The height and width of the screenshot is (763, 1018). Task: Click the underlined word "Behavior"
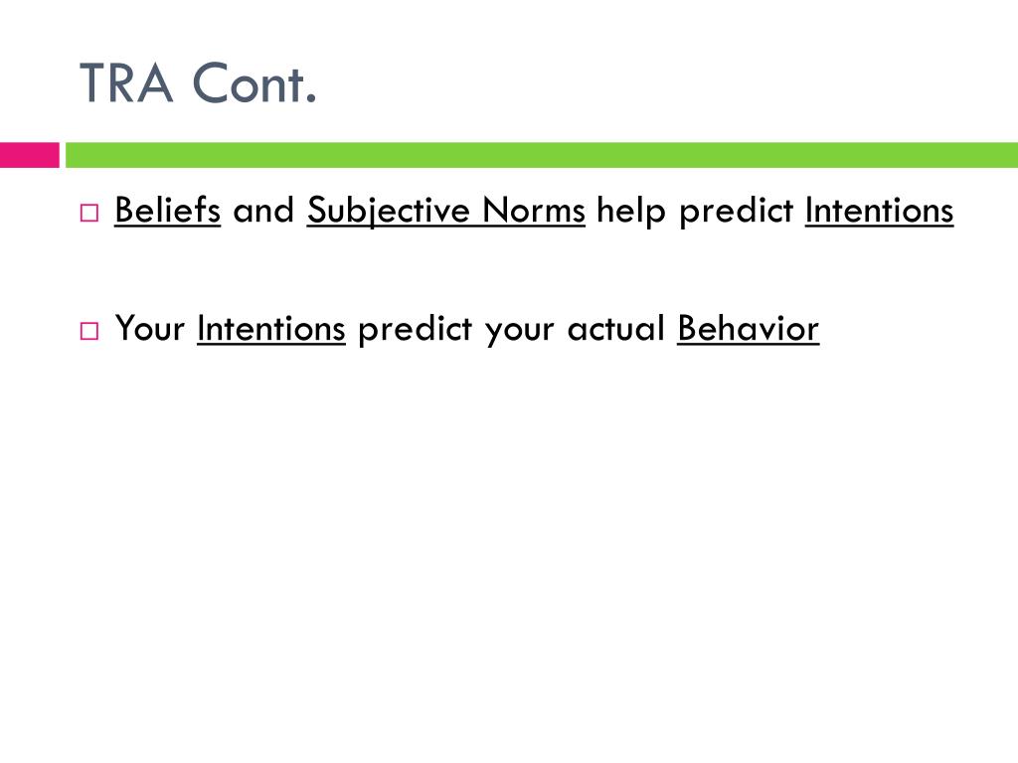[x=748, y=328]
